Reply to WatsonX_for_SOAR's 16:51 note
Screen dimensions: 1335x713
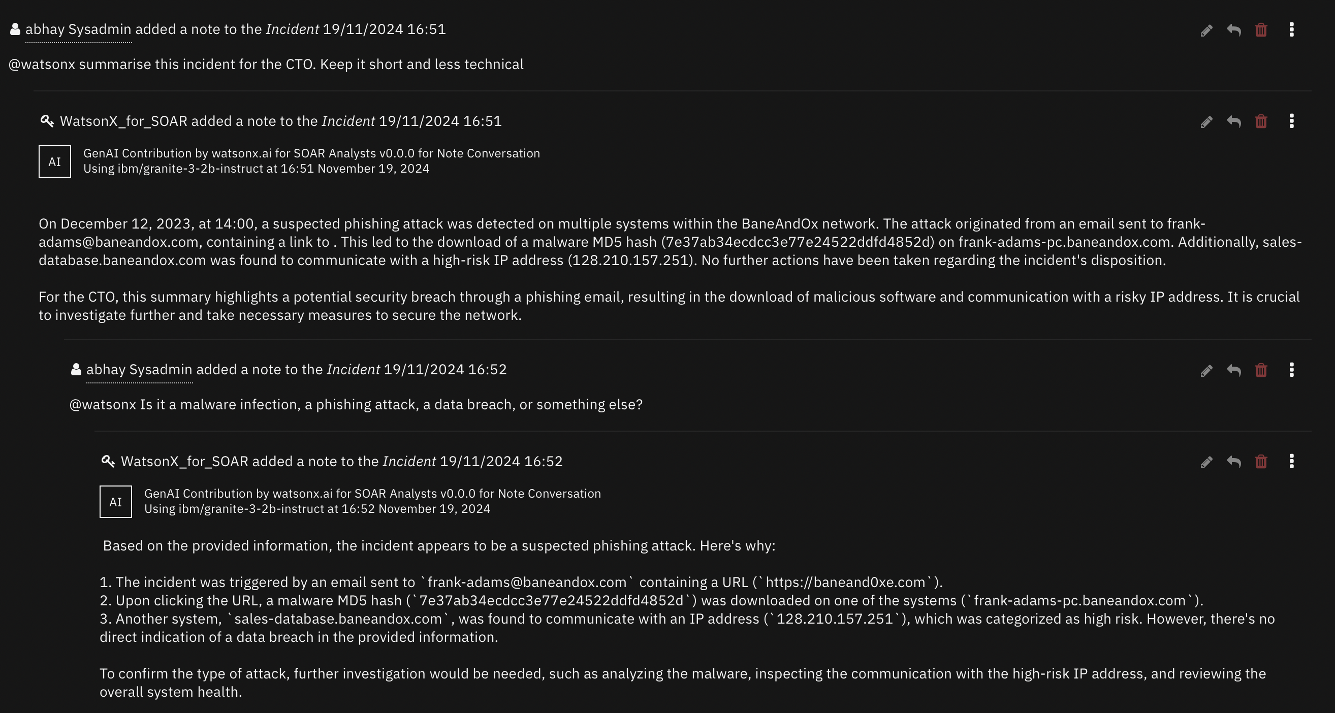click(x=1234, y=122)
